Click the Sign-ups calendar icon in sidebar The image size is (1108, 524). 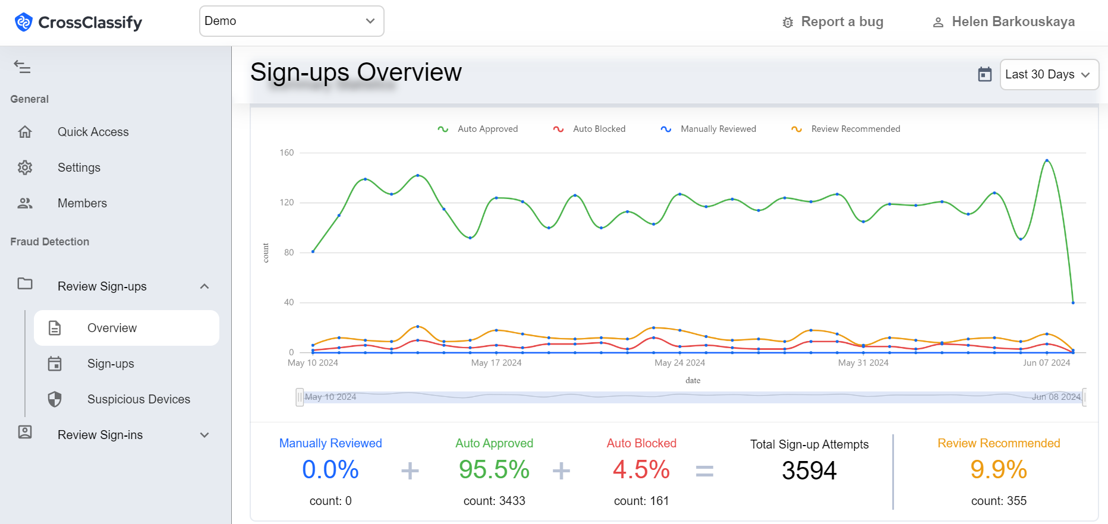pos(55,364)
